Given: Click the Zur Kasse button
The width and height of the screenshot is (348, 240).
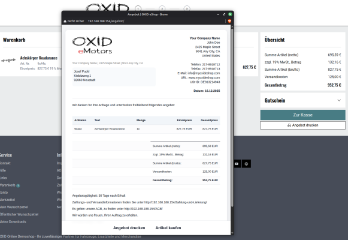Looking at the screenshot, I should (x=302, y=115).
